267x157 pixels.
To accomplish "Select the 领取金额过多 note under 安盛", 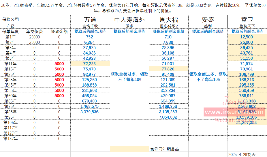I will (208, 77).
